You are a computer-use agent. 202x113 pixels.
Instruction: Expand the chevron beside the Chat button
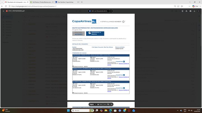[x=200, y=6]
